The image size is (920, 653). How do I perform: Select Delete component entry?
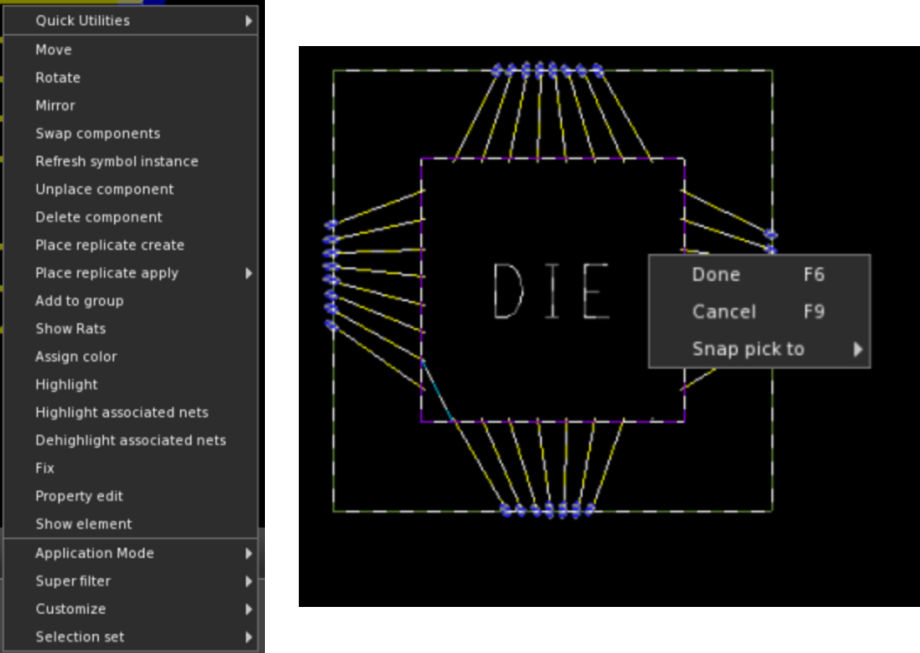point(99,217)
